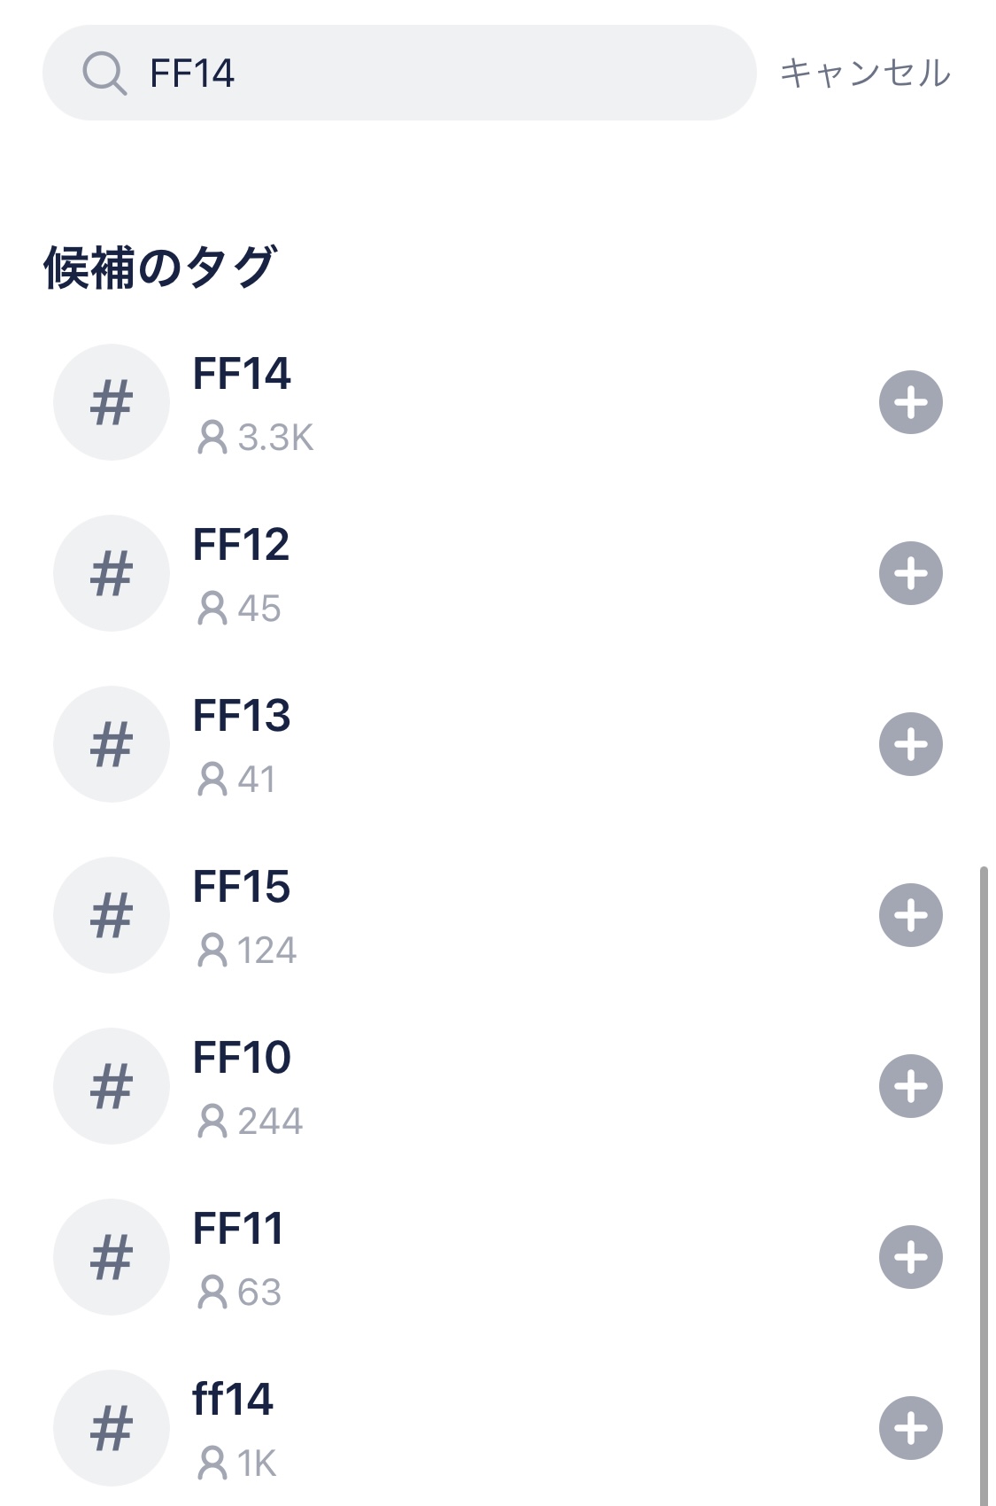
Task: Add the FF11 tag with plus icon
Action: (910, 1257)
